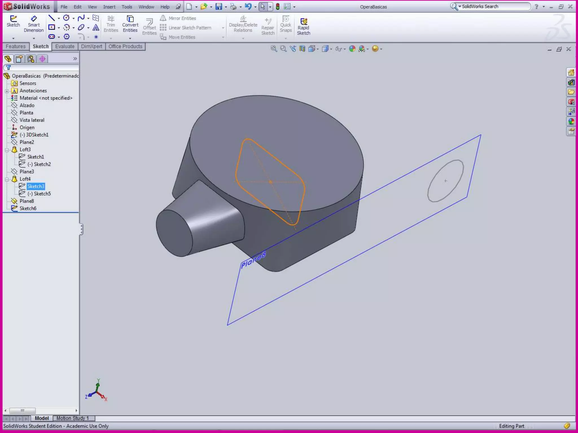Switch to the Features tab
Screen dimensions: 578x433
pyautogui.click(x=16, y=47)
